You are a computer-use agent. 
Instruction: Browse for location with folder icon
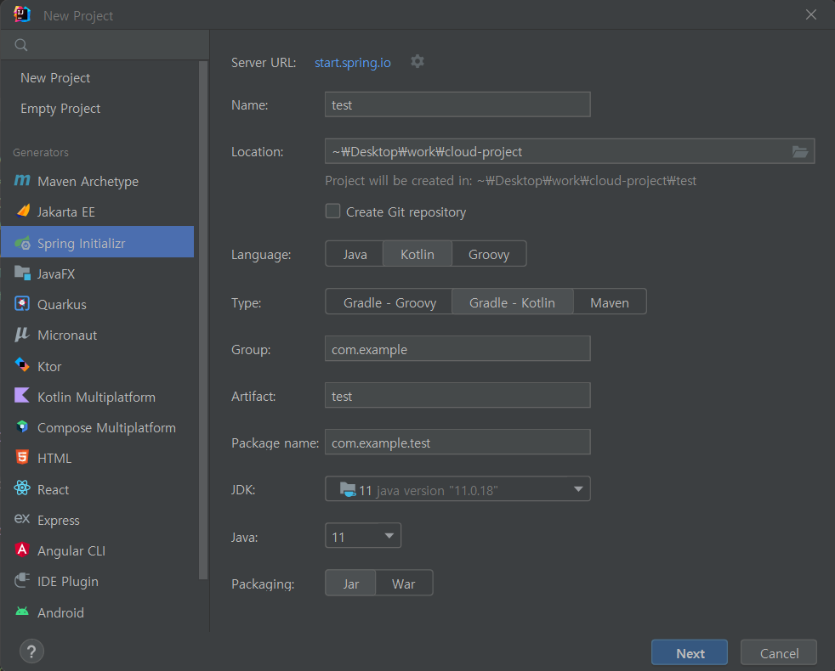(x=800, y=152)
